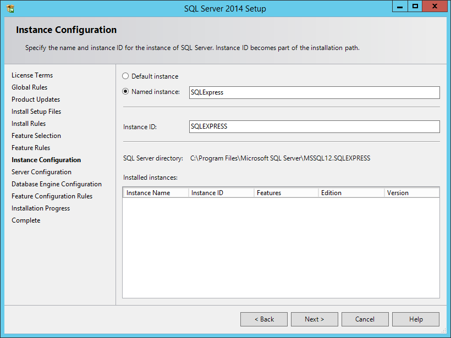The height and width of the screenshot is (338, 451).
Task: Go to Server Configuration step
Action: [41, 172]
